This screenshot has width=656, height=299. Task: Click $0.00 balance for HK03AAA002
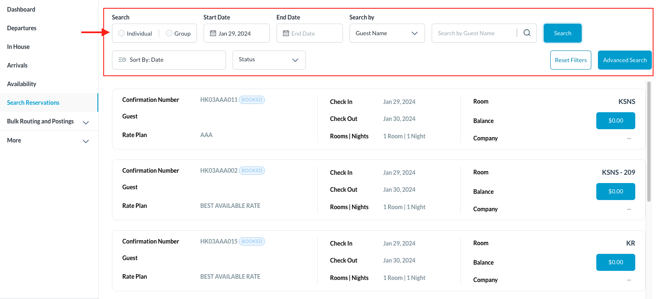[x=616, y=191]
